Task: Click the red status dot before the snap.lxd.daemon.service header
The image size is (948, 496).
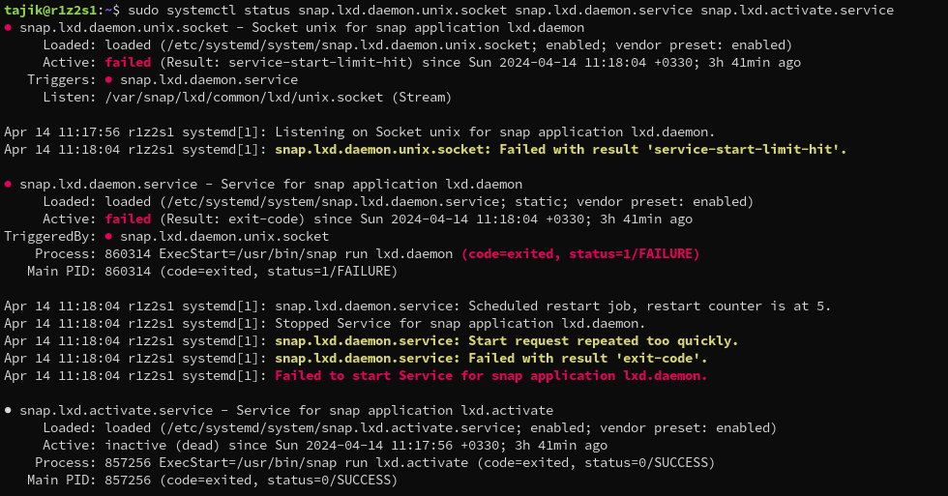Action: coord(9,185)
